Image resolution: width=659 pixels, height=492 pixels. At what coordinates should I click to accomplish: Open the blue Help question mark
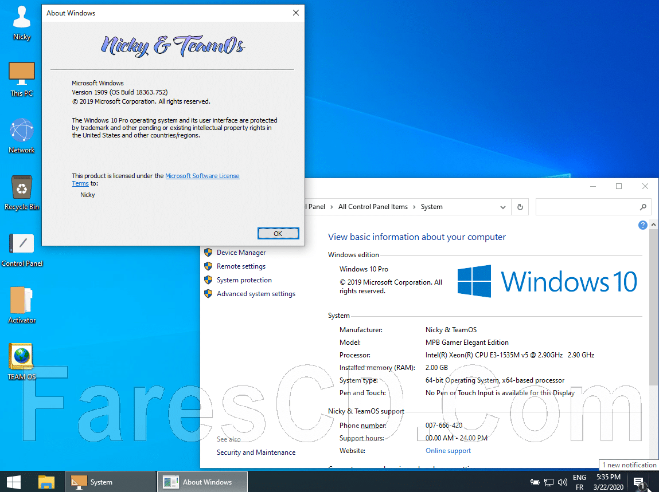(642, 225)
